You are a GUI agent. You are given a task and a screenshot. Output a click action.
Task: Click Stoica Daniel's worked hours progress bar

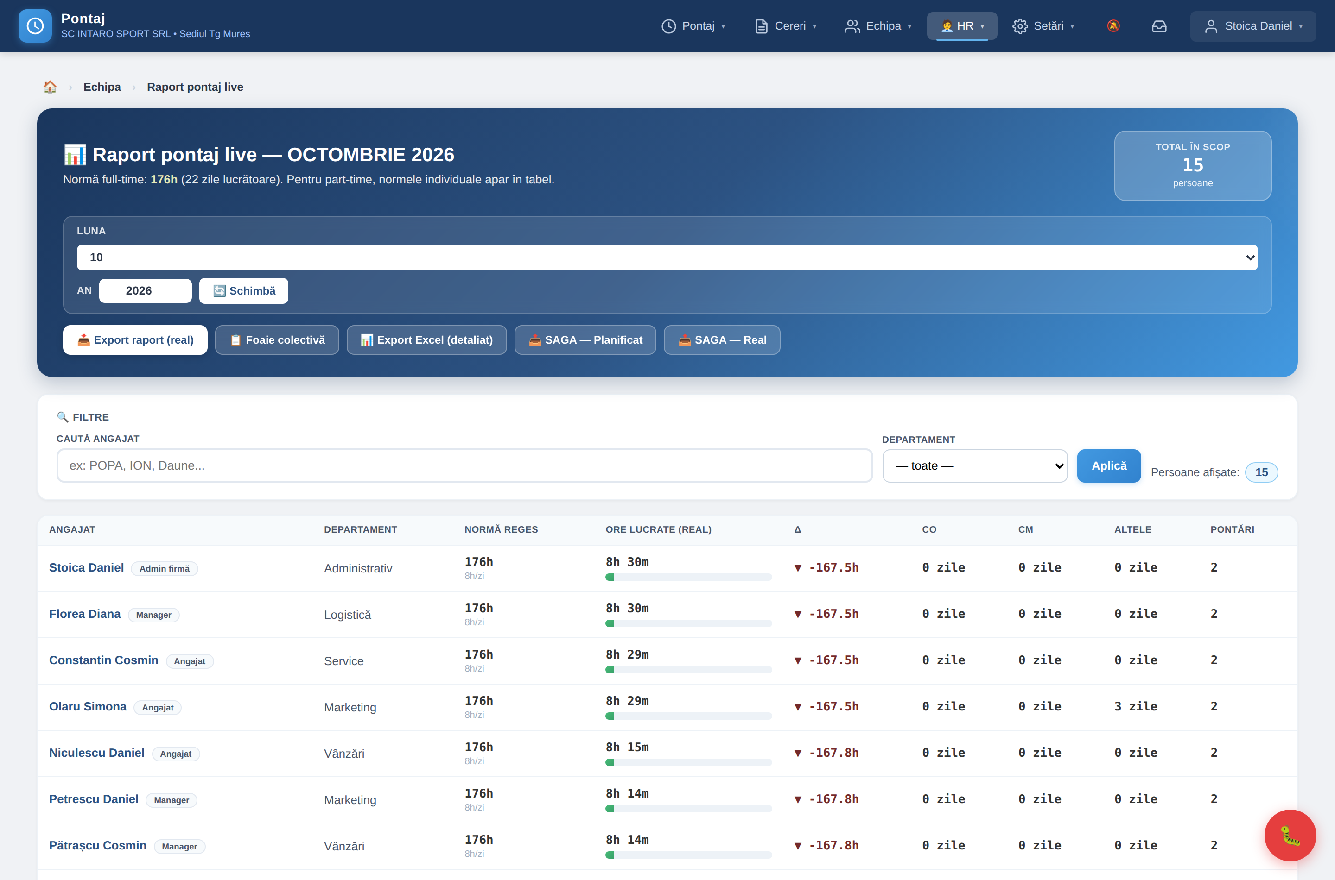(688, 577)
